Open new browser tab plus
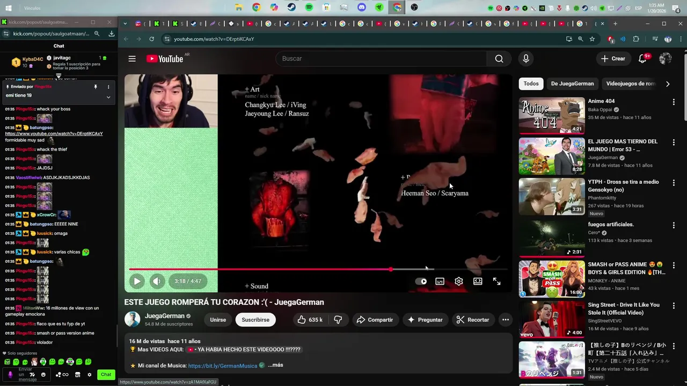The image size is (687, 386). tap(615, 24)
